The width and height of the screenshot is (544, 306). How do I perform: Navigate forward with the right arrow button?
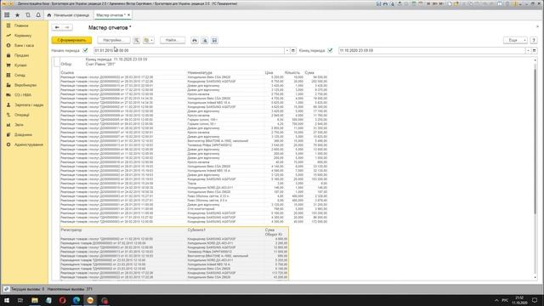[67, 27]
